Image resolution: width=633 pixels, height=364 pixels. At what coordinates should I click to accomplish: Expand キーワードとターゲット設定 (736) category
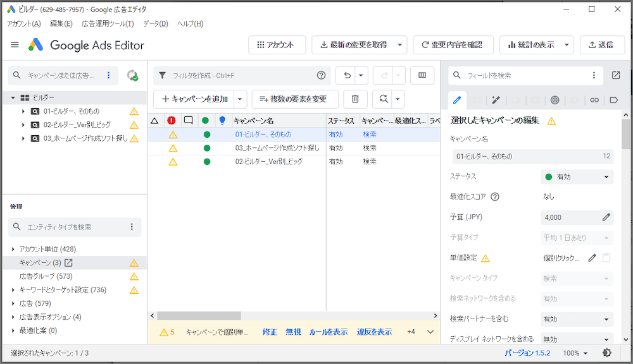(x=13, y=290)
